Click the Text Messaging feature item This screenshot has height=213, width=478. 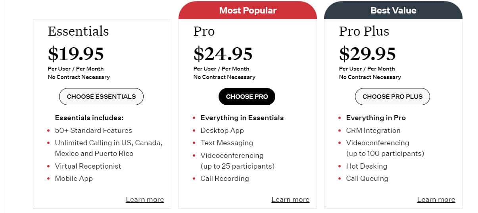[x=227, y=143]
